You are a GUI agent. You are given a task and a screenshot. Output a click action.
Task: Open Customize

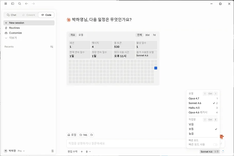click(x=29, y=33)
